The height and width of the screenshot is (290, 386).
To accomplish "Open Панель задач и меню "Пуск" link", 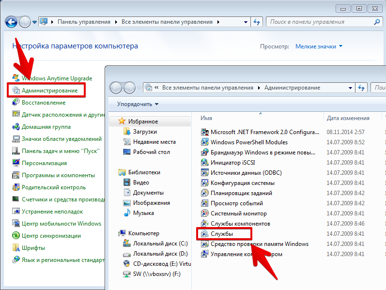I will pyautogui.click(x=61, y=151).
